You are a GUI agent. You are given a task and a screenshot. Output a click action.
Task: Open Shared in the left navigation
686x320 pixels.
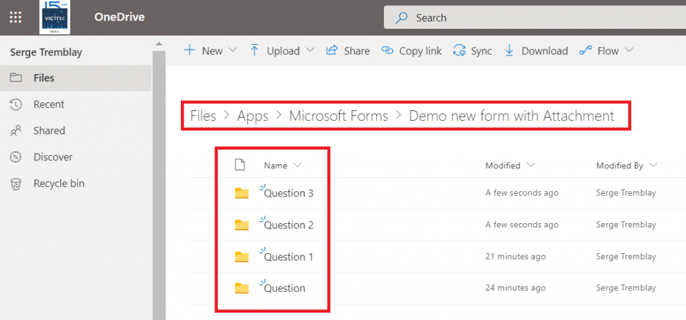(x=49, y=131)
